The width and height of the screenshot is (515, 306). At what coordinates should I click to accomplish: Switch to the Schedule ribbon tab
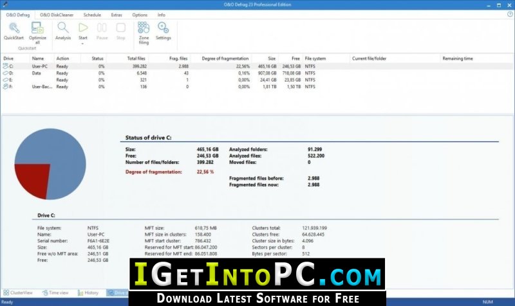tap(92, 15)
